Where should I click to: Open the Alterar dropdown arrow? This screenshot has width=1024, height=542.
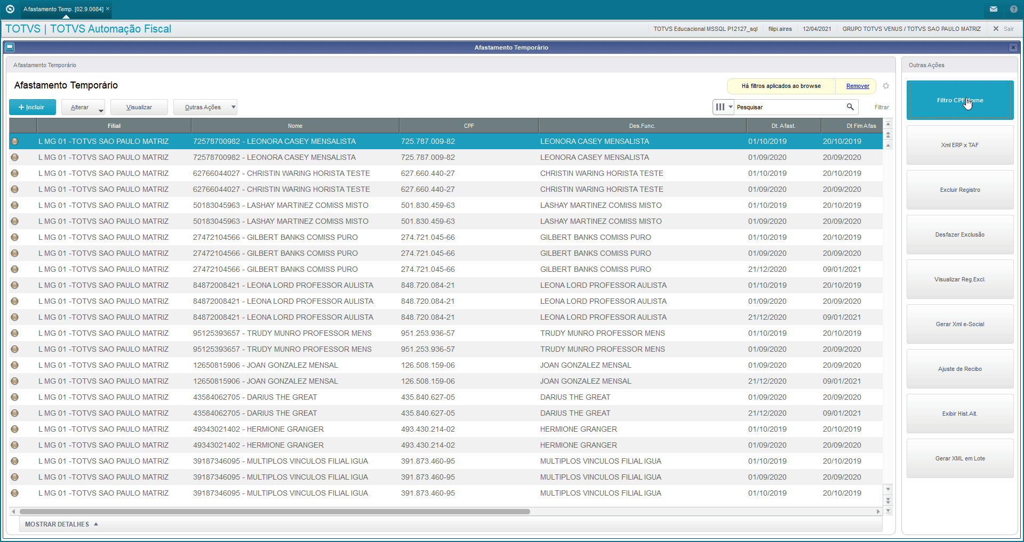pos(101,110)
